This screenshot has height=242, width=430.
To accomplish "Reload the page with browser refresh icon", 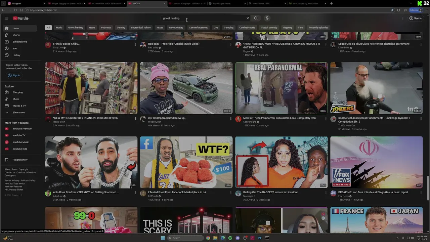I will pyautogui.click(x=15, y=10).
